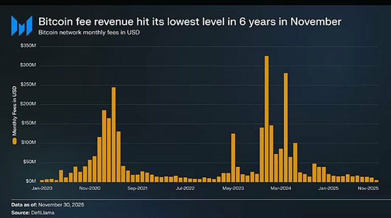Click the highest bar of the 2021 peak

[x=114, y=134]
